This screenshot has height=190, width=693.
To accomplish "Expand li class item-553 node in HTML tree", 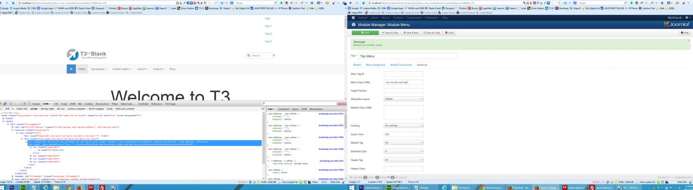I will 31,156.
